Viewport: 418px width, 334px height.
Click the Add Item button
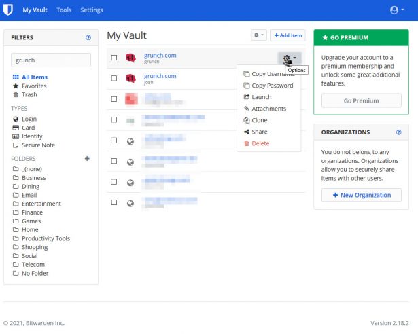click(x=288, y=35)
